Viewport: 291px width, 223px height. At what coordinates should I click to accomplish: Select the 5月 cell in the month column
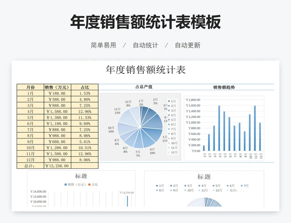pyautogui.click(x=31, y=118)
